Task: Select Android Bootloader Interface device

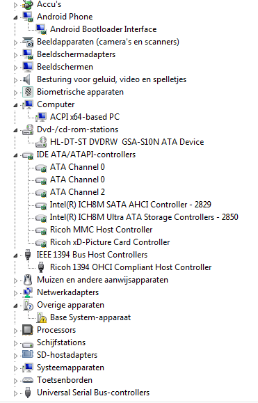Action: 103,29
